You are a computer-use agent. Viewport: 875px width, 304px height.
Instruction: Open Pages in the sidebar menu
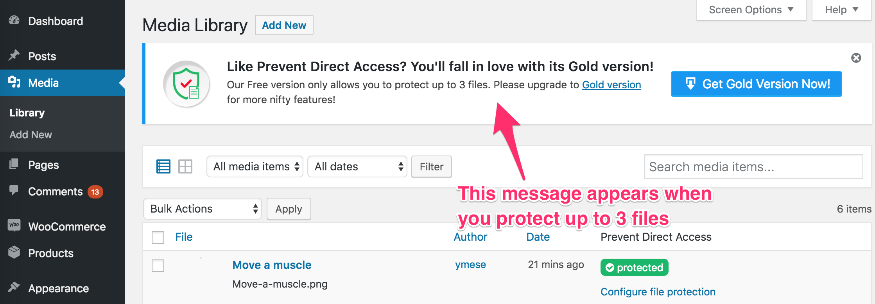[x=43, y=165]
